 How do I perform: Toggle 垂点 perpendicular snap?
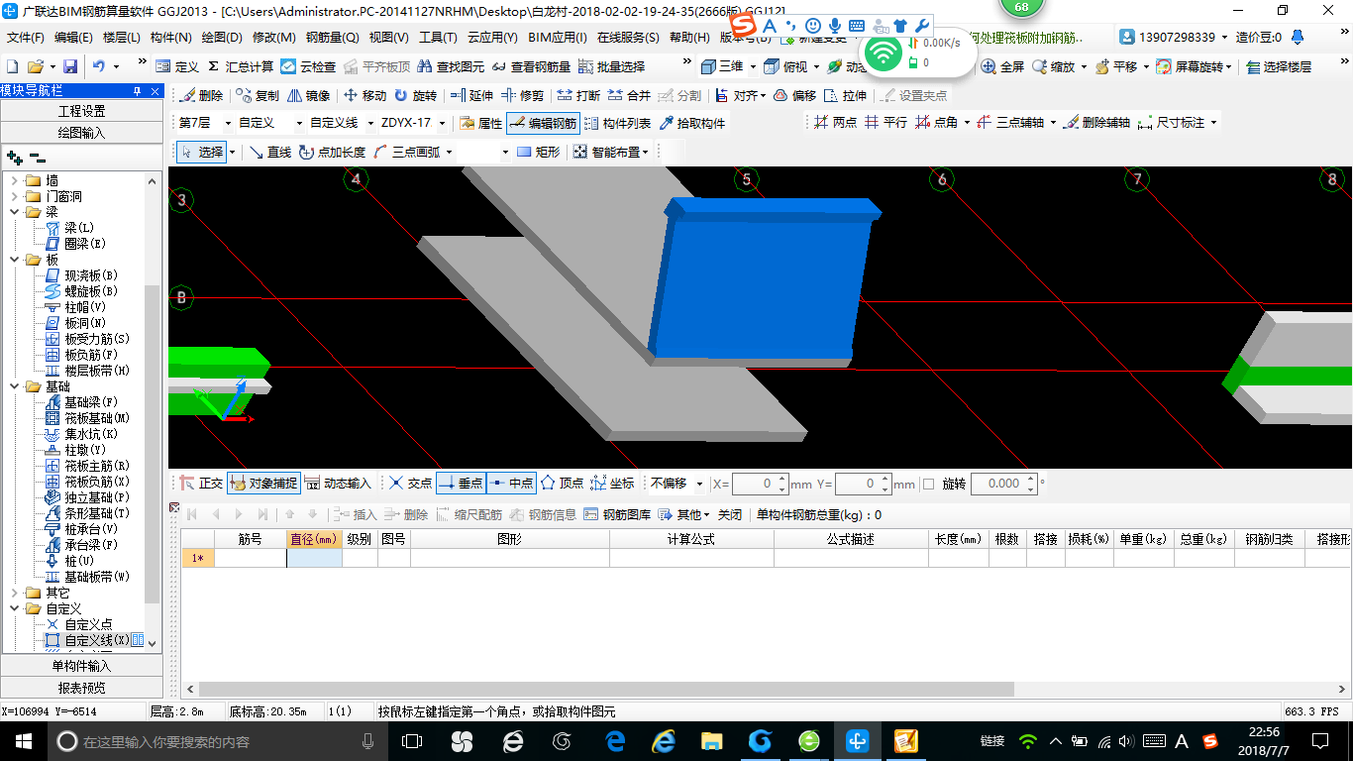pyautogui.click(x=461, y=484)
